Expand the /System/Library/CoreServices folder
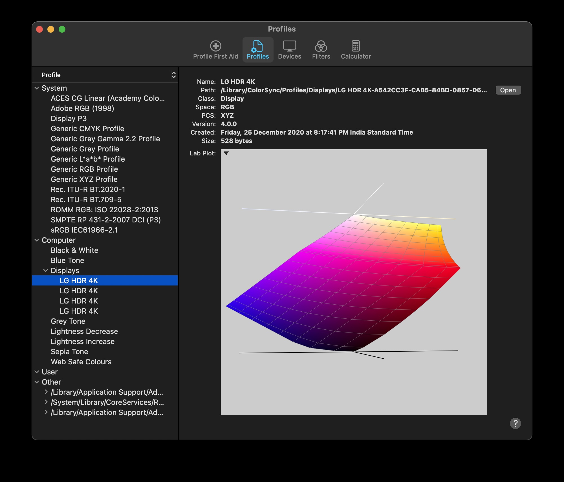 46,402
